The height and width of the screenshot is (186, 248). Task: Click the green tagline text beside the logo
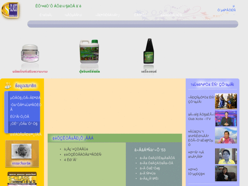click(x=58, y=6)
